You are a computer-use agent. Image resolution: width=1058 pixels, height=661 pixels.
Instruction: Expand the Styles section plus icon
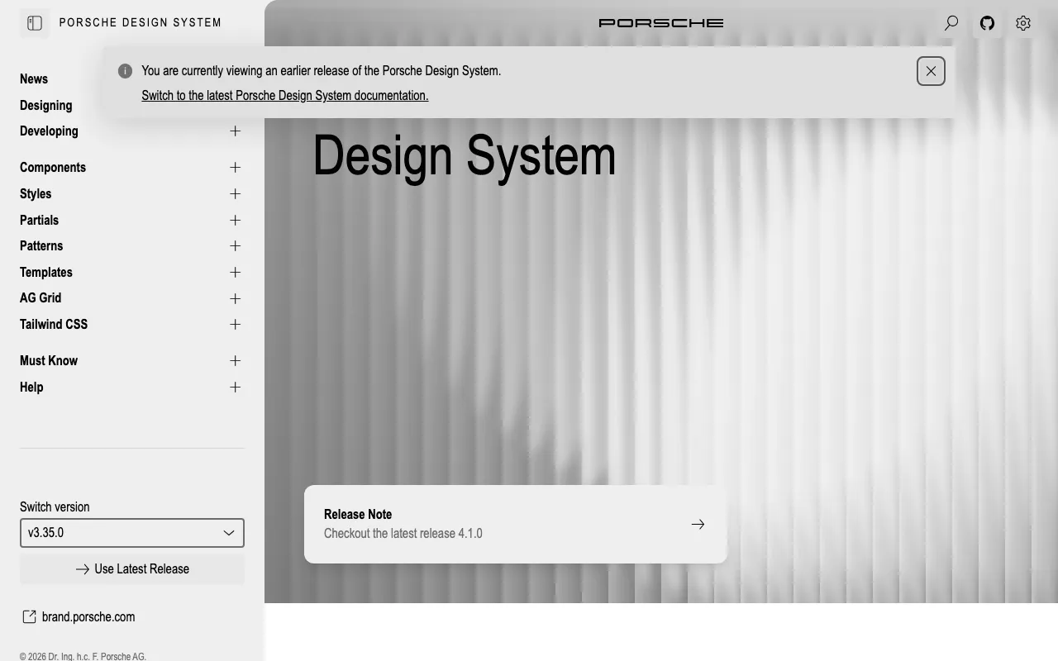(x=235, y=193)
